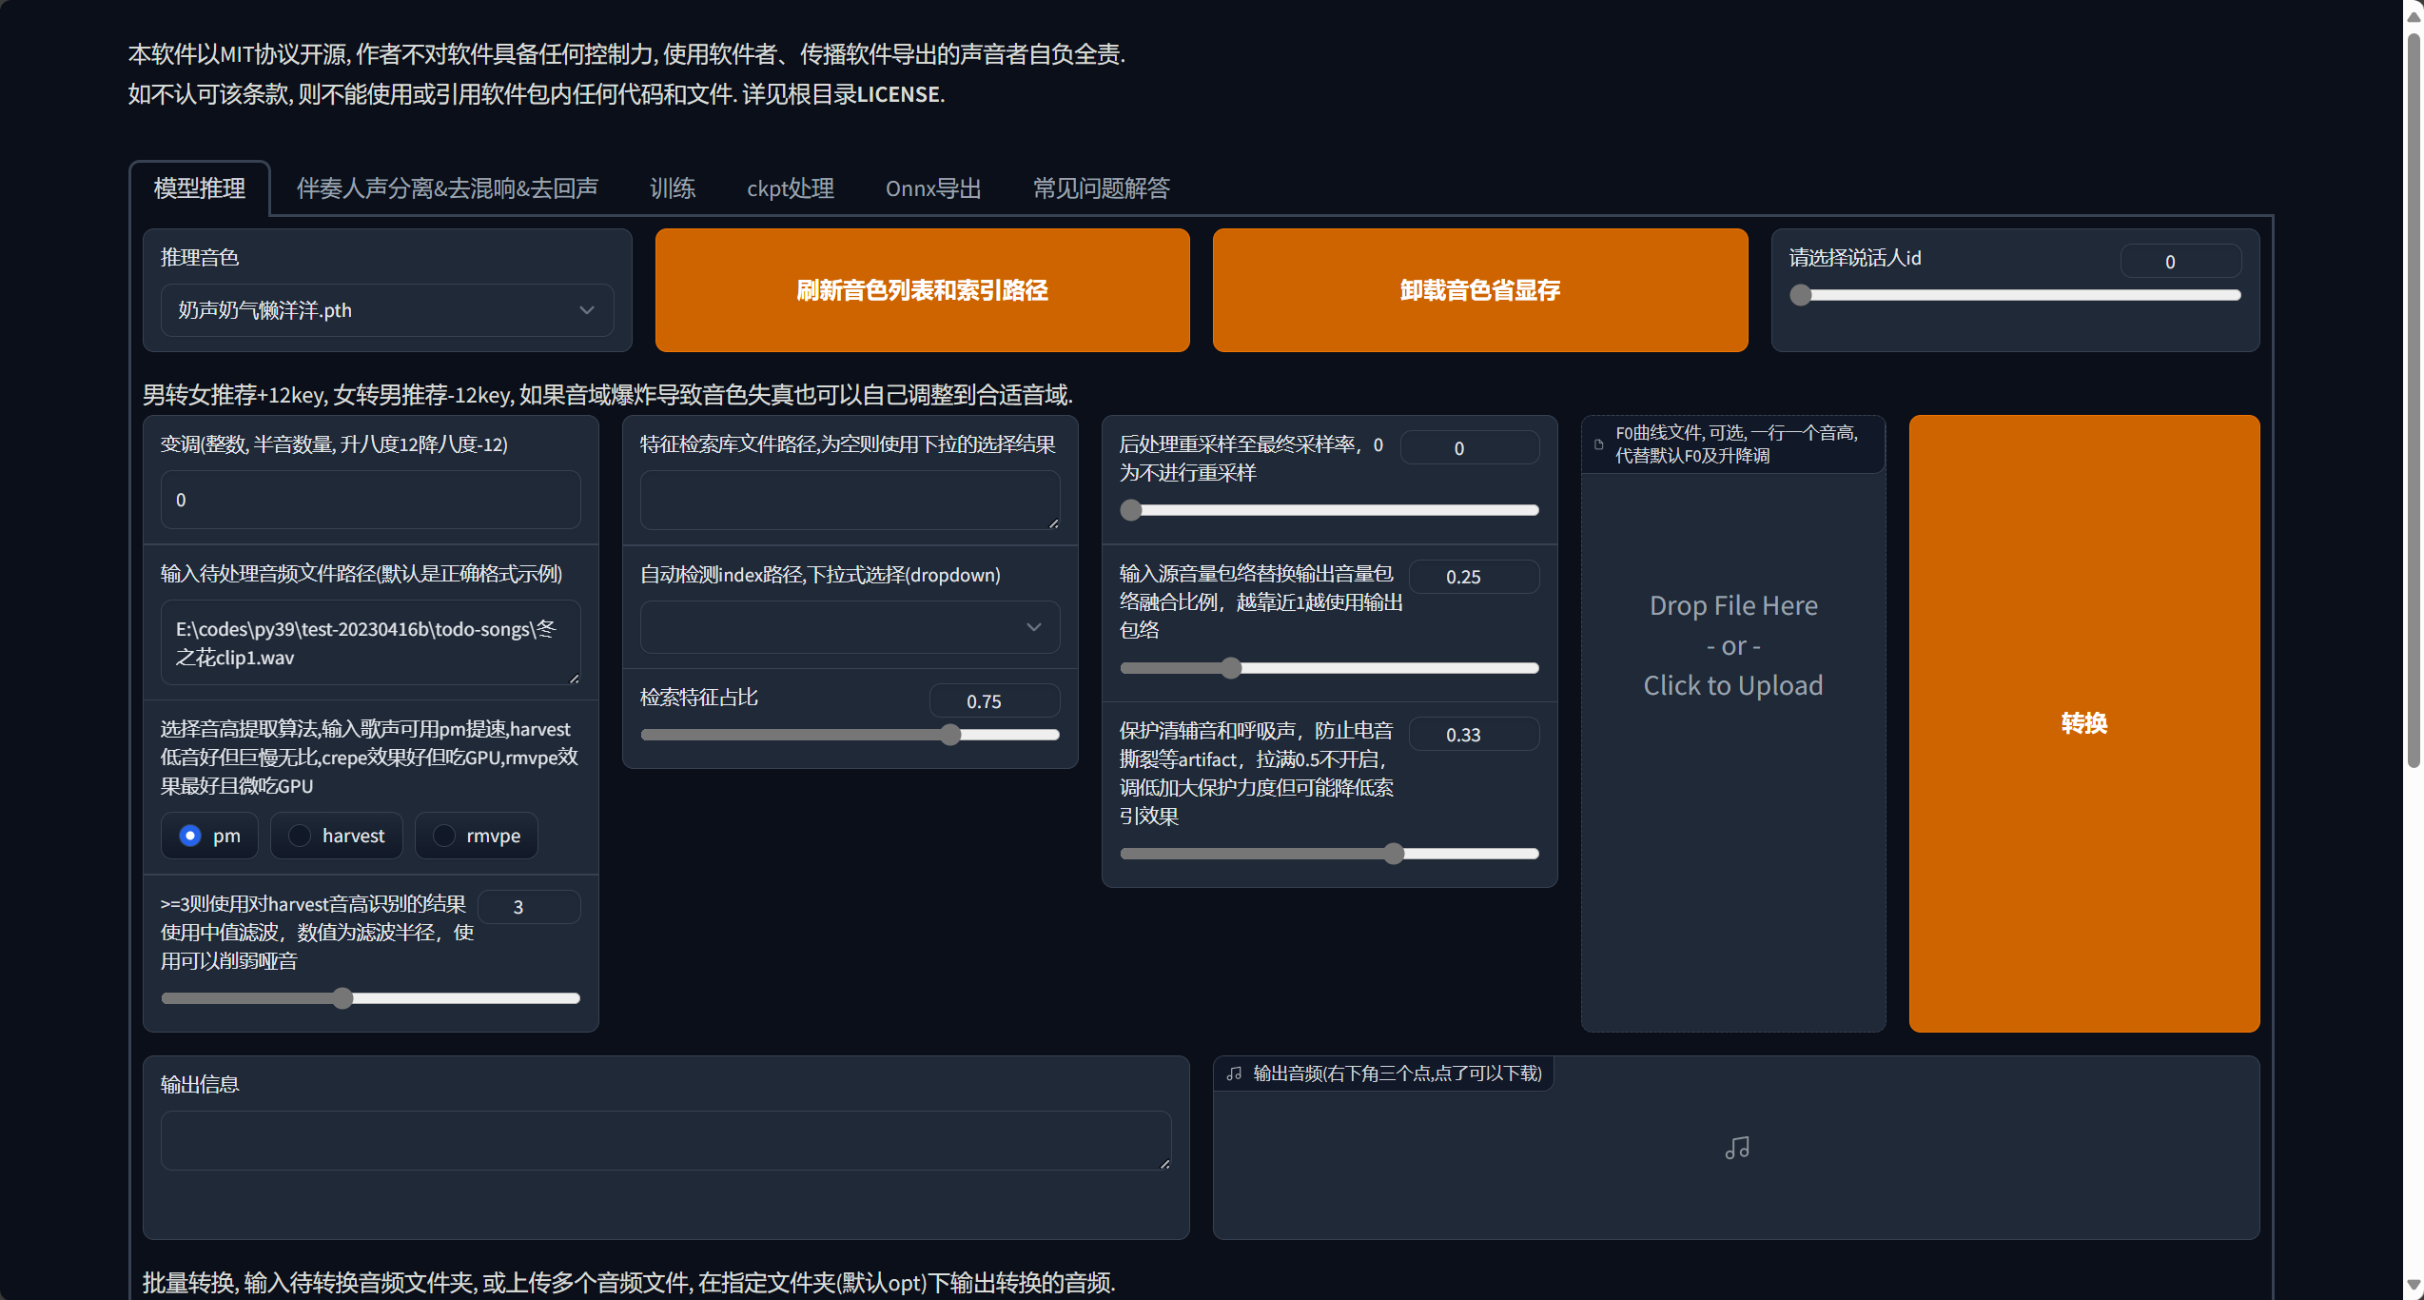This screenshot has height=1300, width=2424.
Task: Click the 男转女推荐+12key hint text
Action: coord(608,395)
